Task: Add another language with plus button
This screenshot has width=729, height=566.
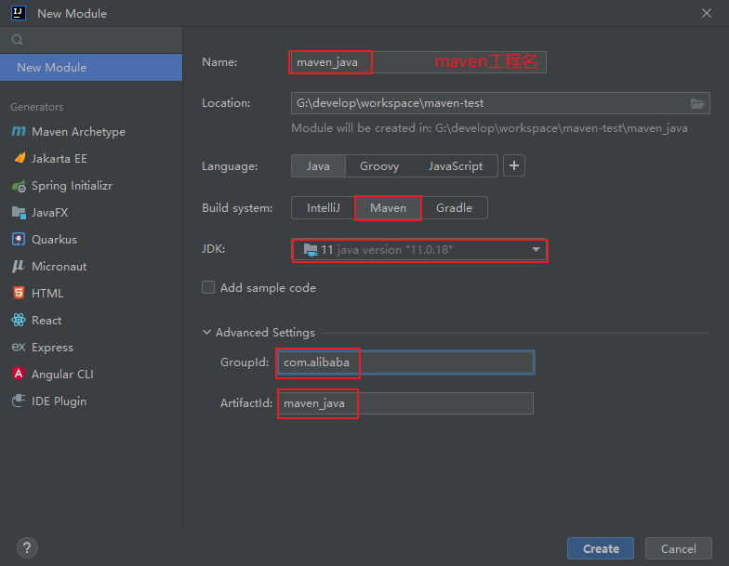Action: click(513, 165)
